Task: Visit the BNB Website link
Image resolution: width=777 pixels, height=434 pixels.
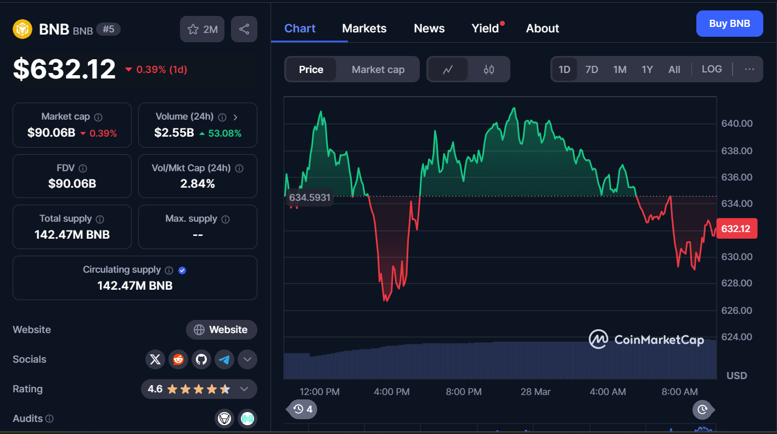Action: (x=222, y=330)
